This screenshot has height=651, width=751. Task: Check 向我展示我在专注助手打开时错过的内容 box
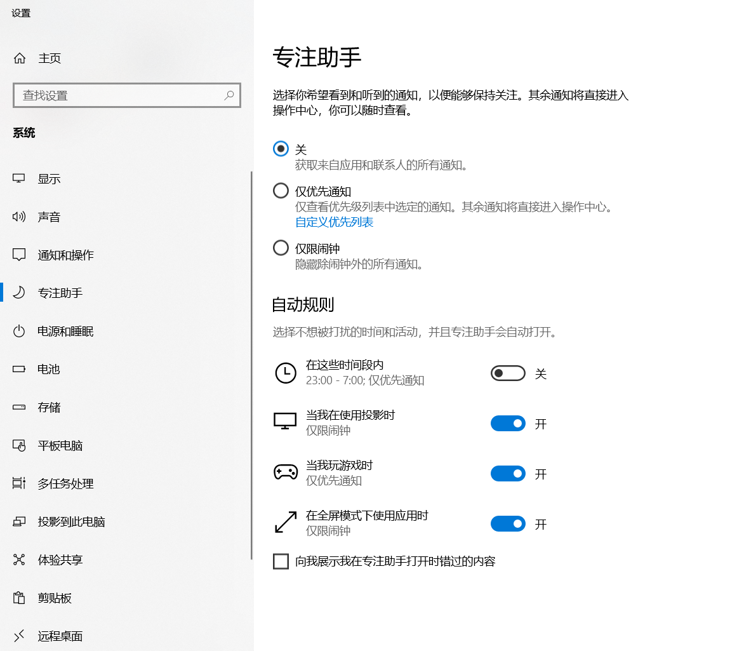coord(281,561)
